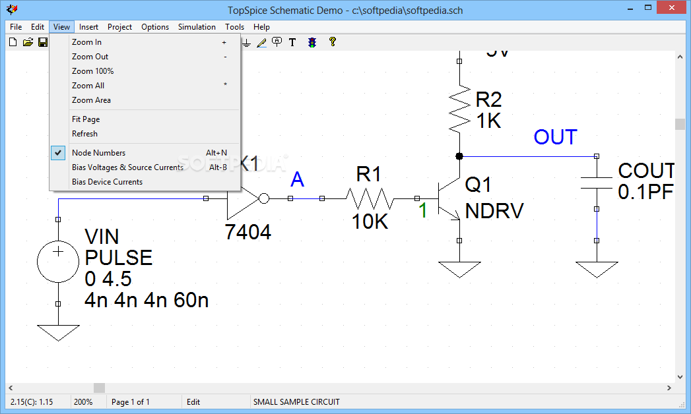Select the COUT capacitor symbol
Screen dimensions: 691x414
[x=597, y=183]
